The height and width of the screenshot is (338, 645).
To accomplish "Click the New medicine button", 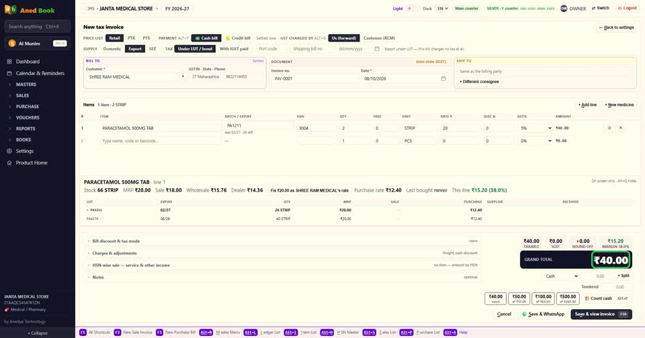I will (619, 105).
